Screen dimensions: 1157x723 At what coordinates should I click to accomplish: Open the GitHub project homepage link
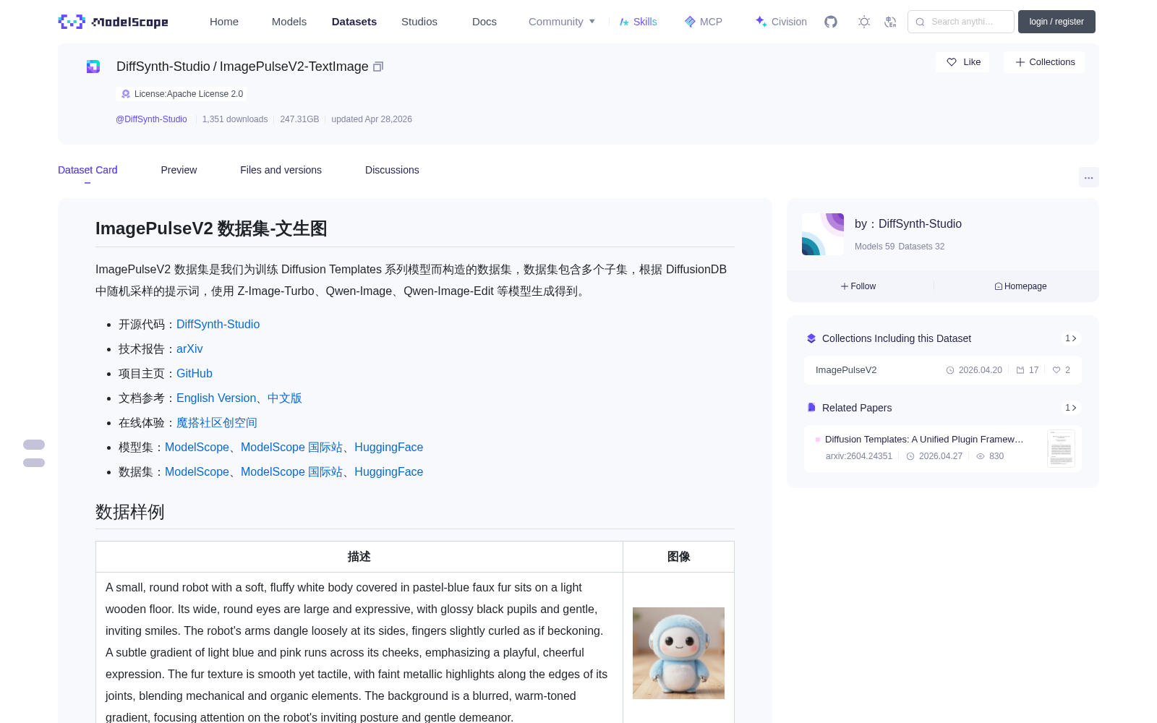pos(195,374)
